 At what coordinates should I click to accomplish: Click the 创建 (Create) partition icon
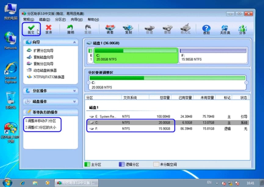click(x=150, y=29)
